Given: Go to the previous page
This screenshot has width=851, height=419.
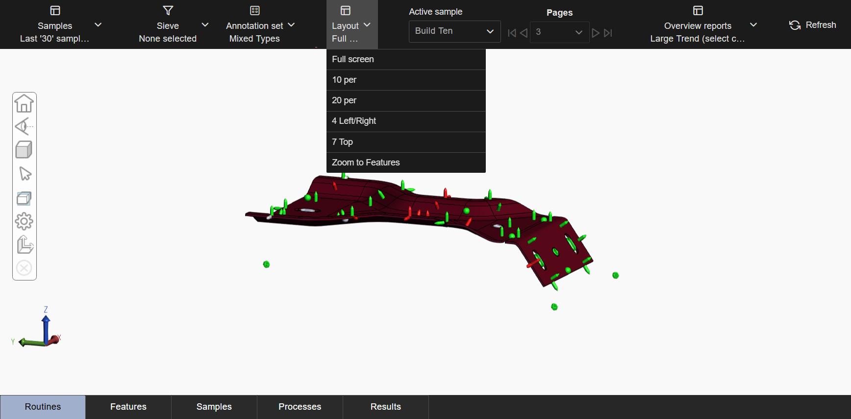Looking at the screenshot, I should pos(524,33).
